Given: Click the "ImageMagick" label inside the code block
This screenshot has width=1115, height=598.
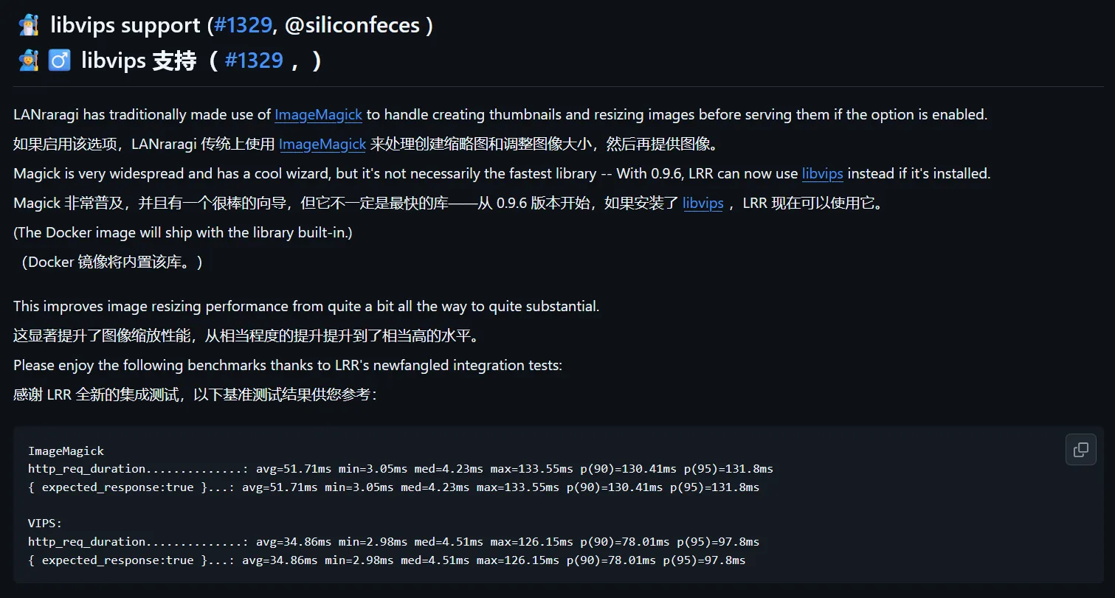Looking at the screenshot, I should coord(66,451).
